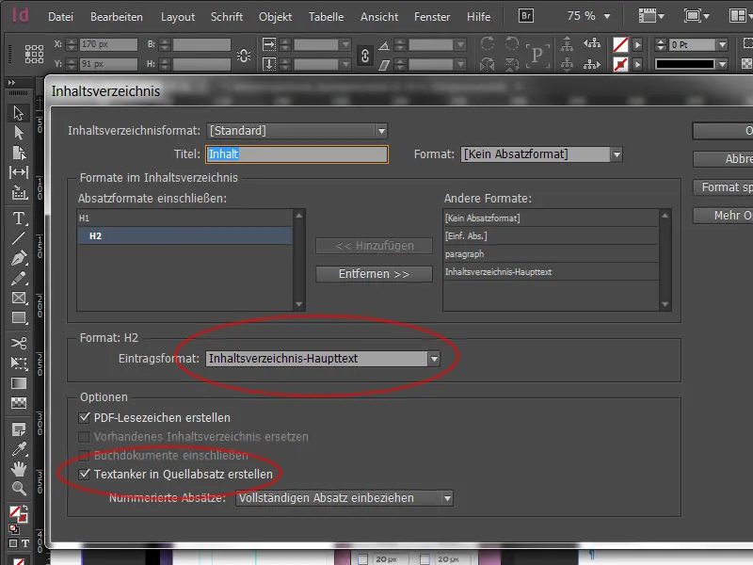Select the Eyedropper tool
This screenshot has height=565, width=753.
tap(19, 449)
